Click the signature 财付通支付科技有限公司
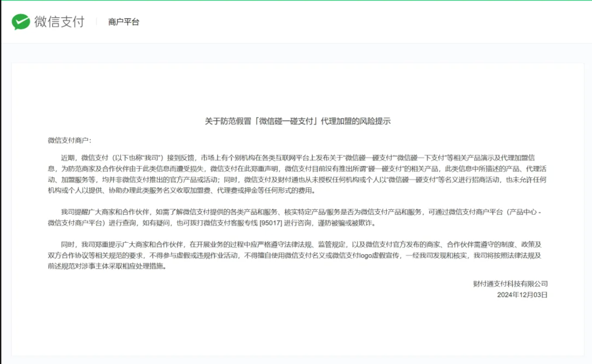Screen dimensions: 592x364 point(510,284)
